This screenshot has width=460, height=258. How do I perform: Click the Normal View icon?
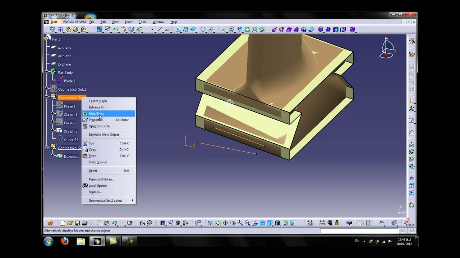[x=255, y=223]
